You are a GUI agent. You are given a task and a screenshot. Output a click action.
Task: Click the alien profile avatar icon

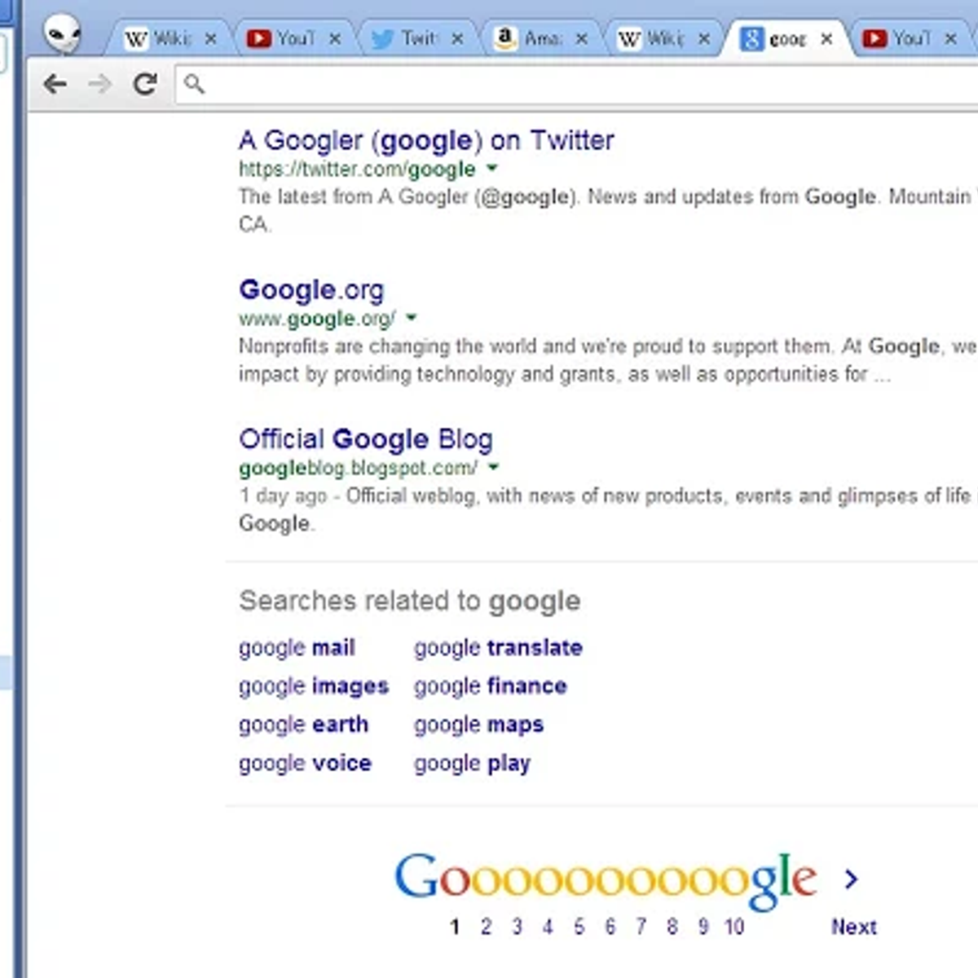pos(62,34)
